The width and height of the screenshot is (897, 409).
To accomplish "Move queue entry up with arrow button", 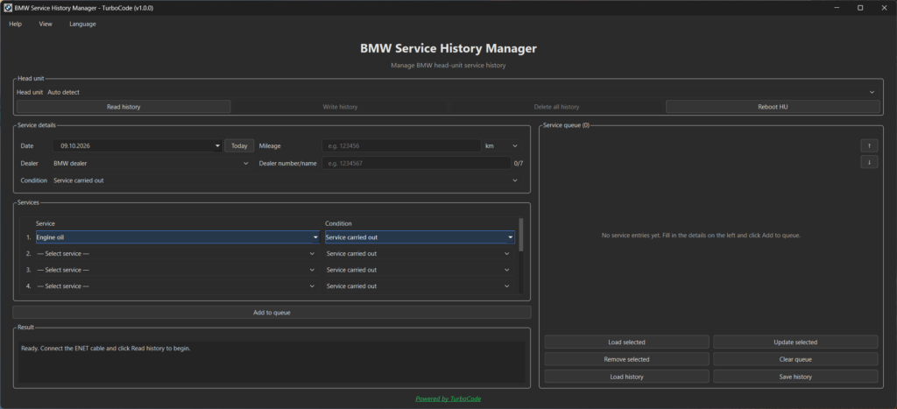I will 869,145.
